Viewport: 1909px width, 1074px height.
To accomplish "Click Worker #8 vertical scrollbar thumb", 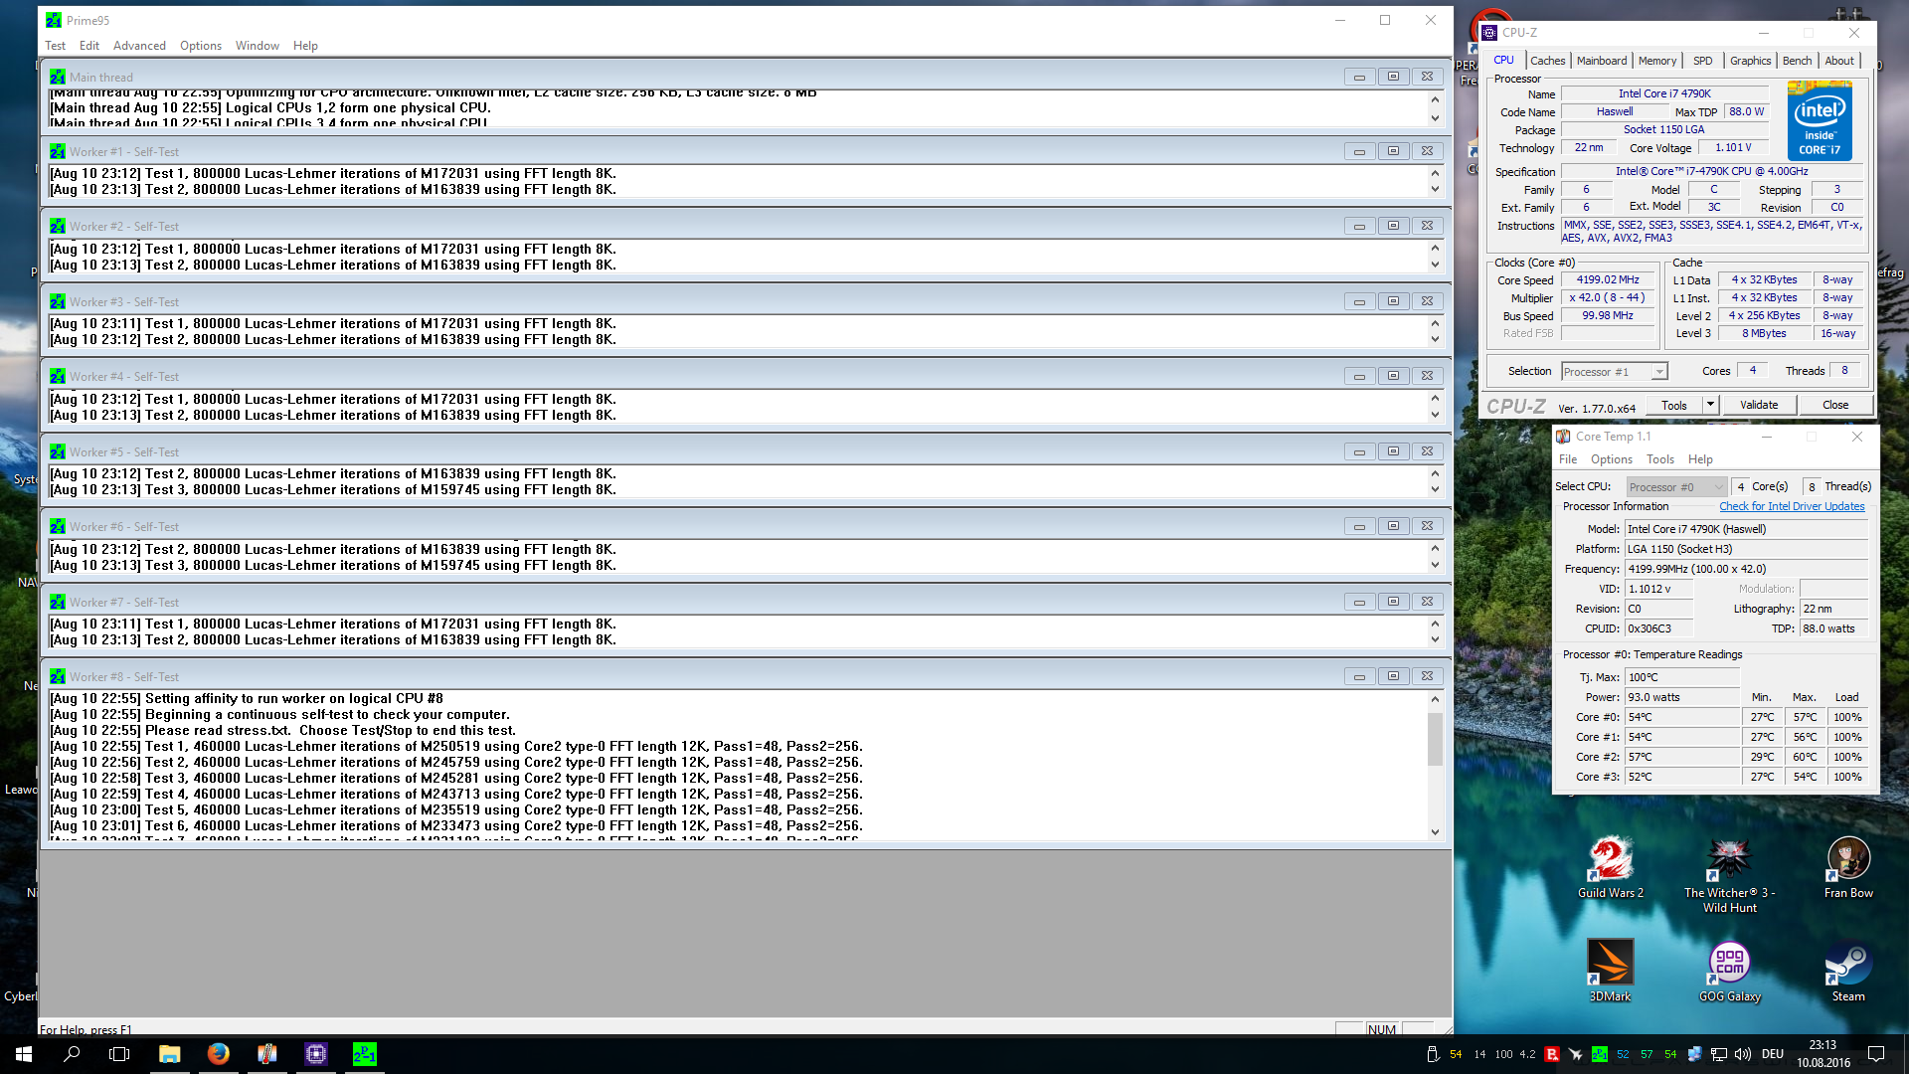I will [x=1435, y=740].
